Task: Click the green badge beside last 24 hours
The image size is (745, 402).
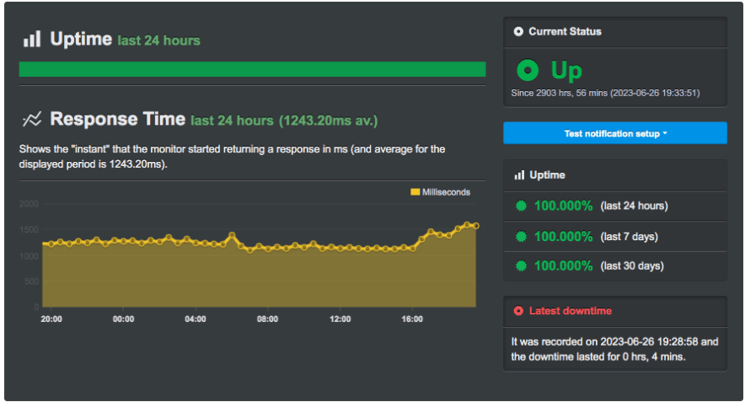Action: (521, 206)
